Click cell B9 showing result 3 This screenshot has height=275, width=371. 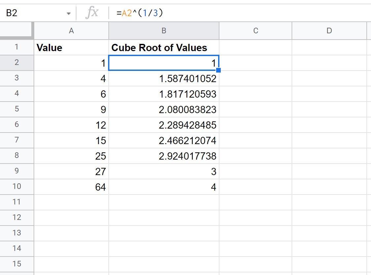(x=164, y=171)
